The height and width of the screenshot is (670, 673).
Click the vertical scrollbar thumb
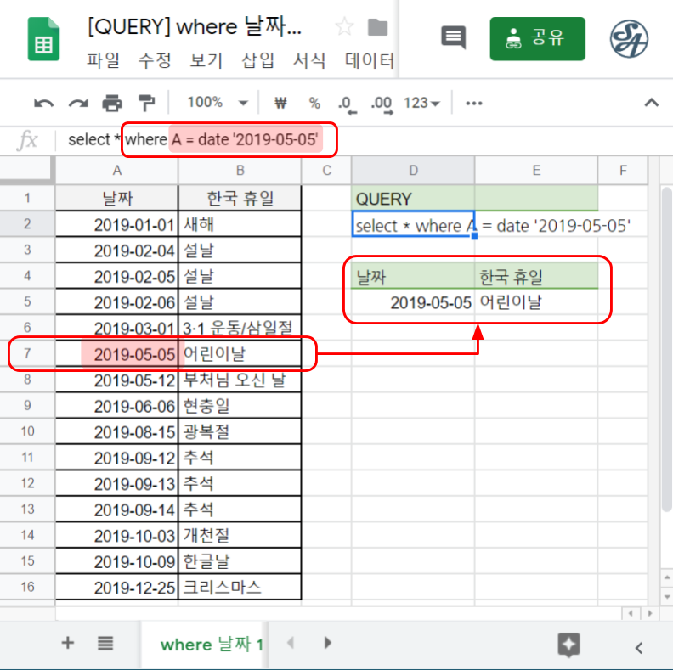(x=666, y=349)
